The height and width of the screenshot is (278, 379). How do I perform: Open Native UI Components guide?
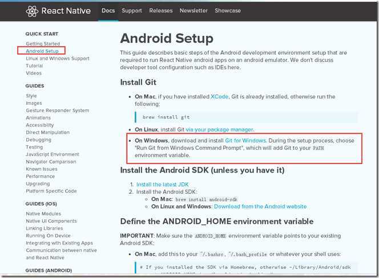pos(51,221)
